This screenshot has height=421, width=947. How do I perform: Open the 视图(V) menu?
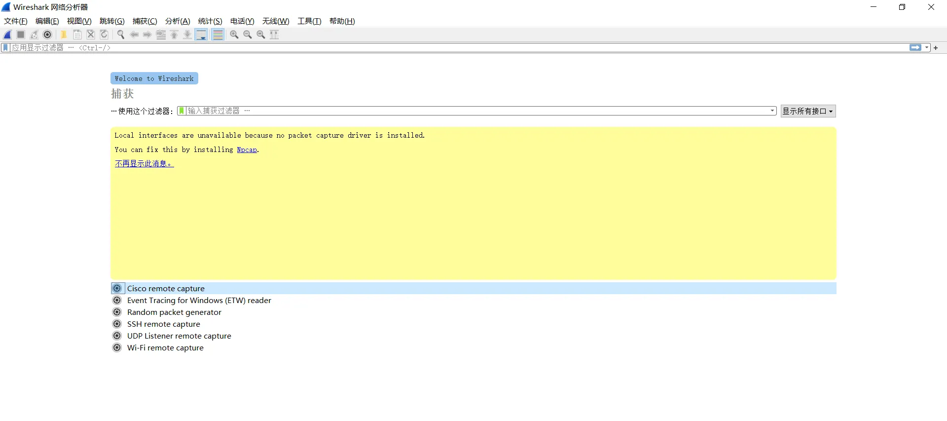79,21
